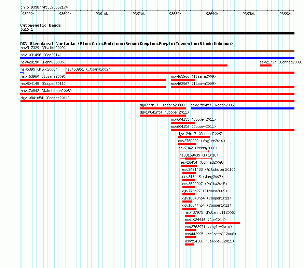Select the red nsv1024416 loss bar

pyautogui.click(x=212, y=223)
